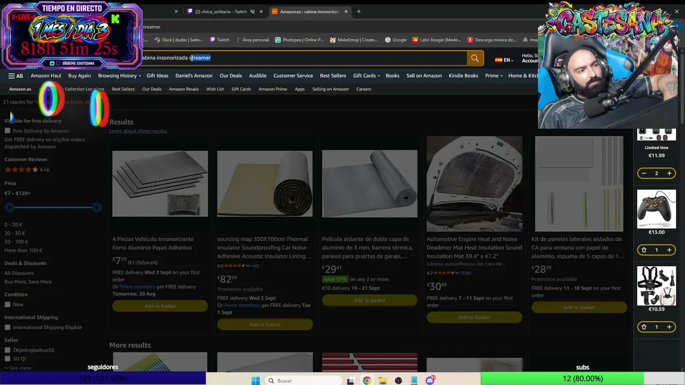Close the Amazon.es cabina insonorizada tab

click(x=346, y=11)
